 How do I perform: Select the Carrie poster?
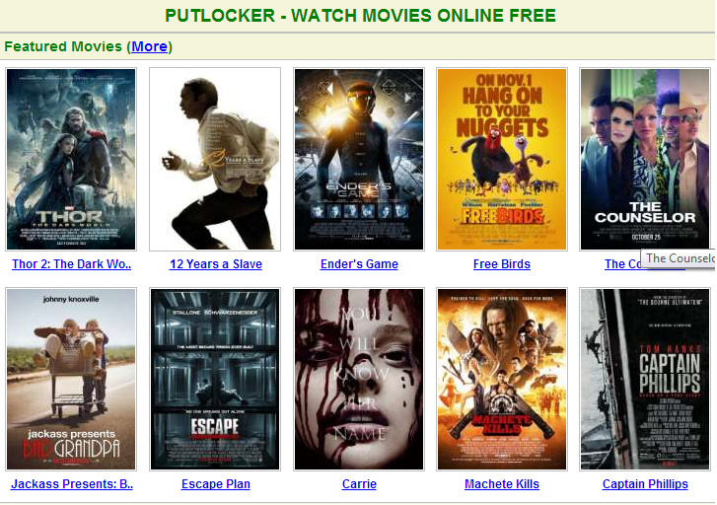tap(359, 379)
